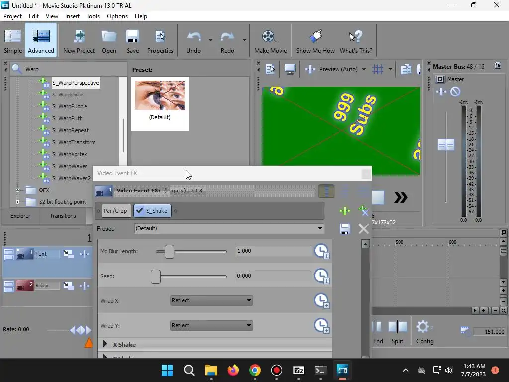Click the Mo Blur Length value field
Viewport: 509px width, 382px height.
tap(273, 251)
